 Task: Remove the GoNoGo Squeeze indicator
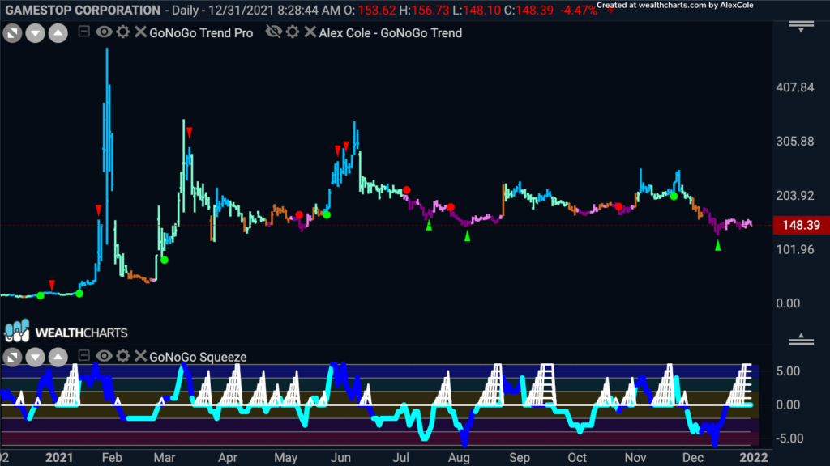[140, 356]
